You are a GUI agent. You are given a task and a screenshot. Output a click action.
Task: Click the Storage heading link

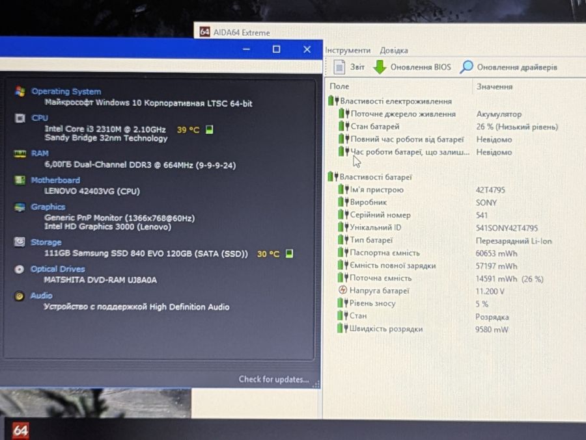[46, 242]
